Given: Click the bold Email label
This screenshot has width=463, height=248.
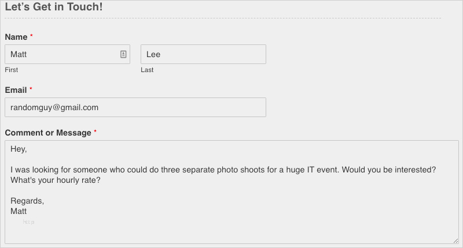Looking at the screenshot, I should (x=16, y=90).
